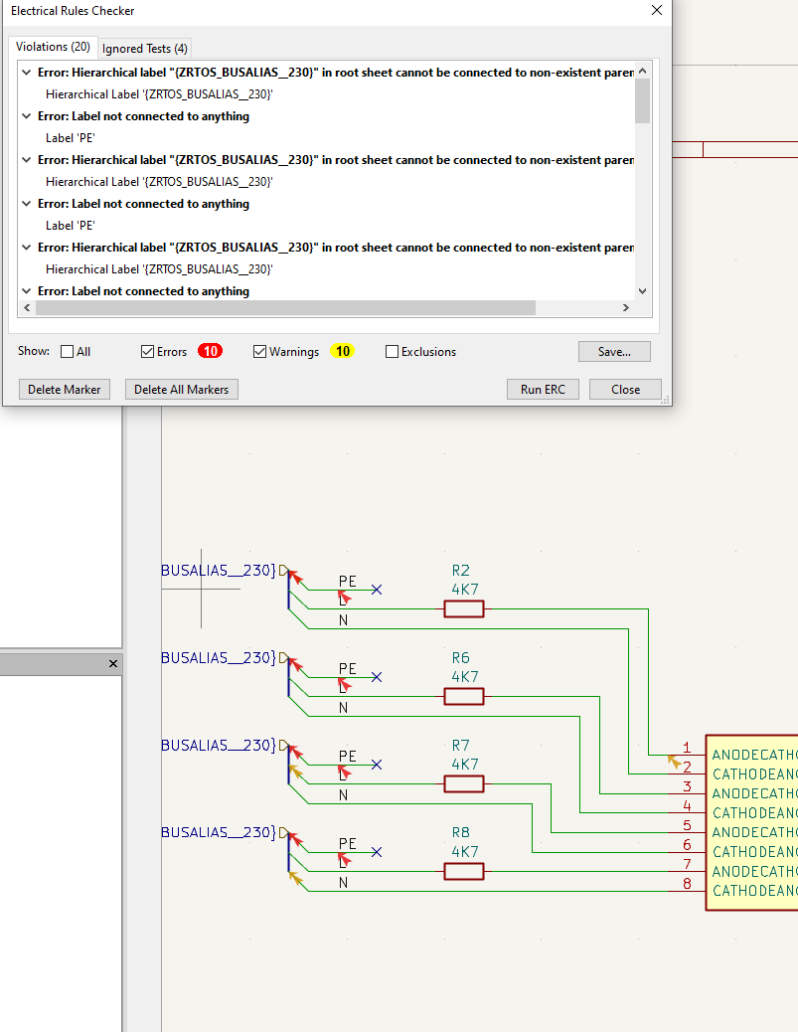The image size is (798, 1032).
Task: Toggle the Warnings checkbox off
Action: 260,352
